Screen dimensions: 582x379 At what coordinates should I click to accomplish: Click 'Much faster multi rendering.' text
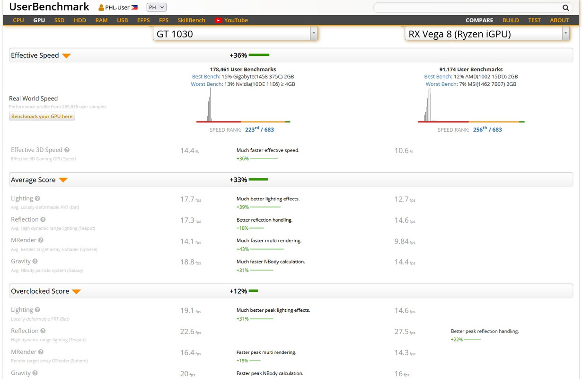point(269,241)
